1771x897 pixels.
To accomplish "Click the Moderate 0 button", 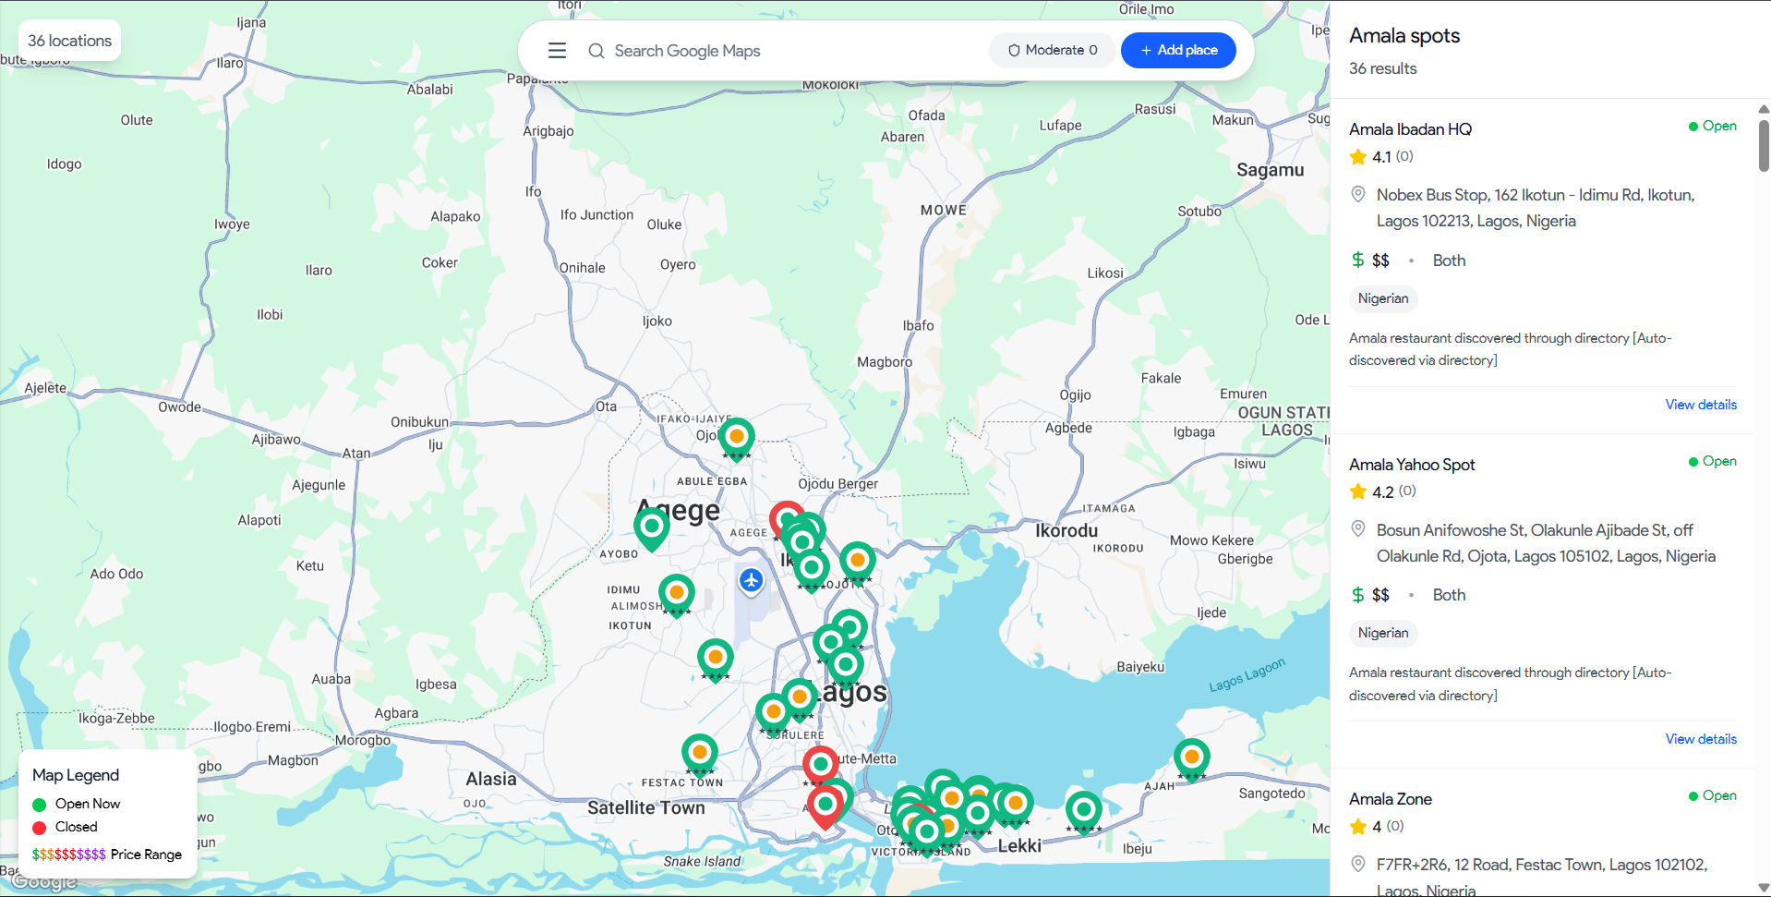I will (1052, 50).
